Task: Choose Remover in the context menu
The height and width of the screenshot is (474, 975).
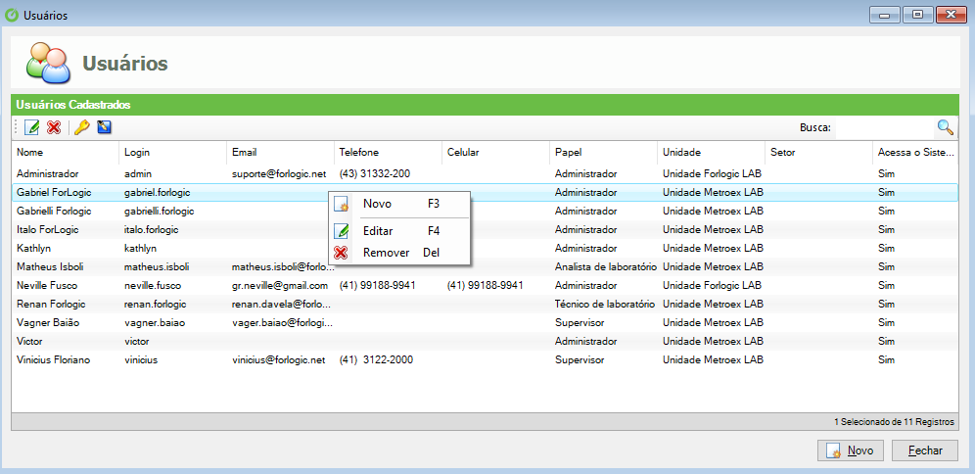Action: click(399, 253)
